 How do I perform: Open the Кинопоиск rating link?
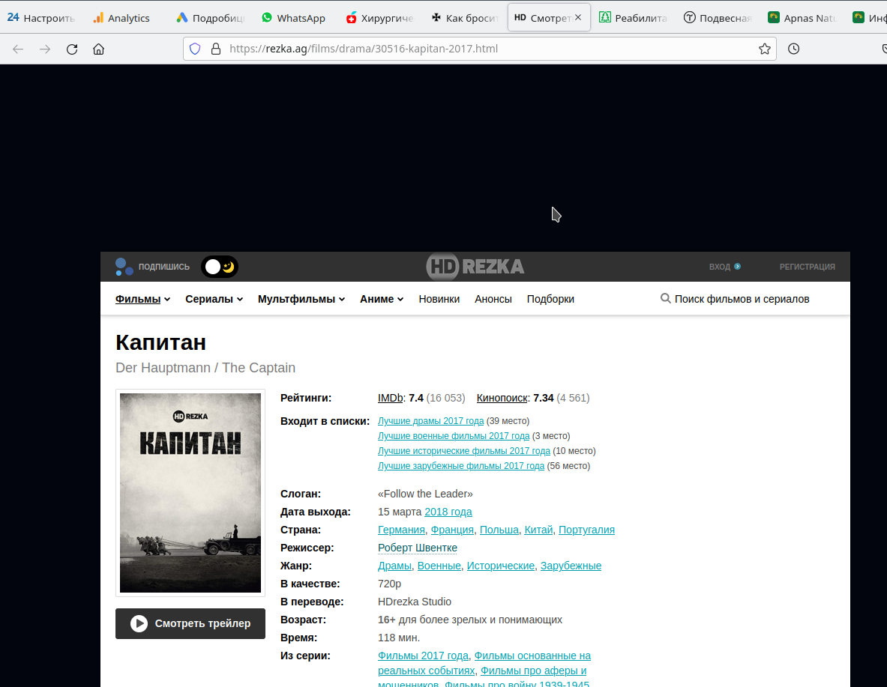coord(502,398)
